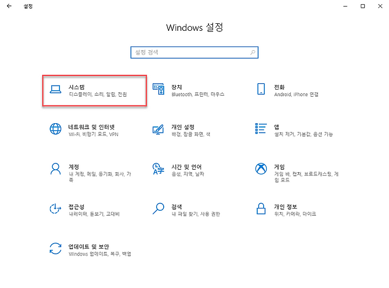This screenshot has width=389, height=288.
Task: Click description Android, iPhone 연결
Action: click(296, 95)
